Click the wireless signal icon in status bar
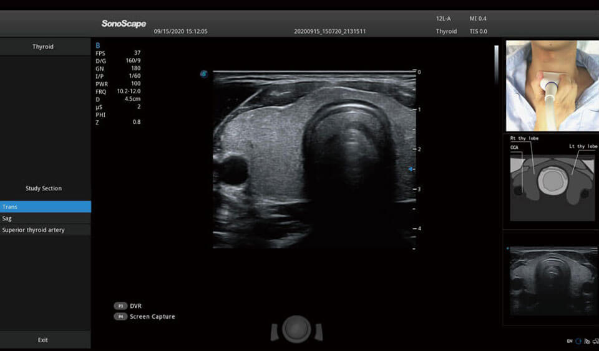The height and width of the screenshot is (351, 599). [586, 341]
